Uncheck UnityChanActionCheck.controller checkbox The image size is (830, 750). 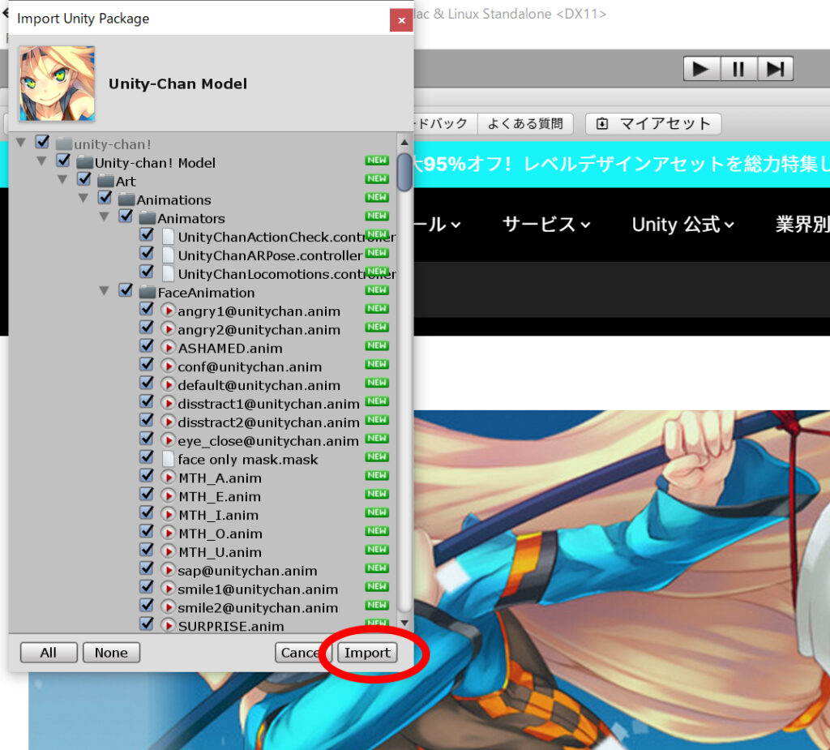[x=147, y=234]
